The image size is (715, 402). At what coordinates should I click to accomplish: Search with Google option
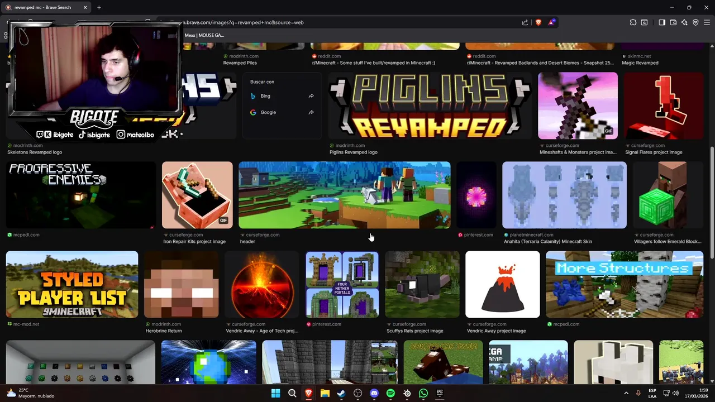[x=282, y=112]
